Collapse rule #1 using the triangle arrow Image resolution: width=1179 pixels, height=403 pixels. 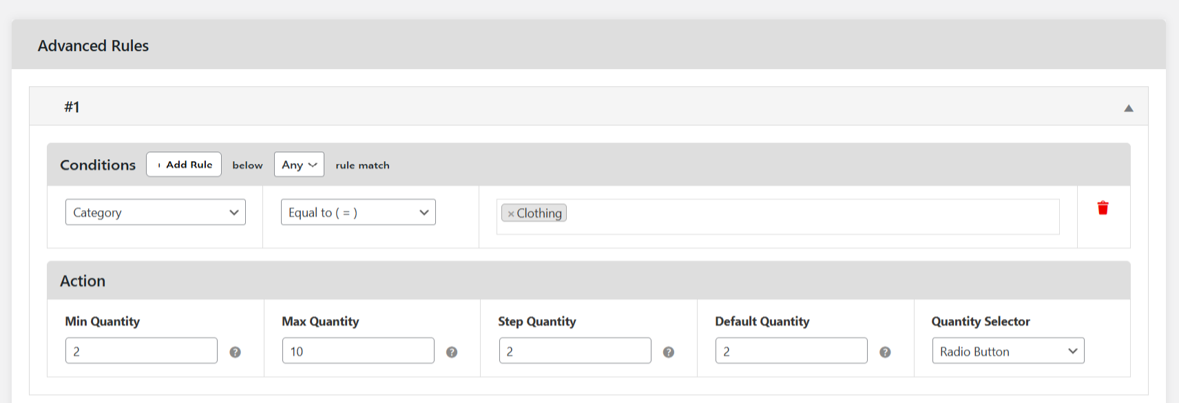point(1129,108)
